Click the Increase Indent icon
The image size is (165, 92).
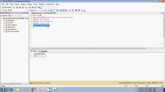pos(79,10)
